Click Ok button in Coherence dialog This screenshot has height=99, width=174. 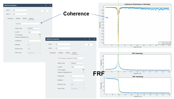click(x=45, y=11)
